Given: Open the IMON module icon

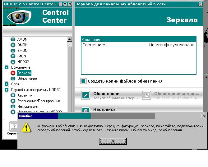Looking at the screenshot, I should [13, 56].
